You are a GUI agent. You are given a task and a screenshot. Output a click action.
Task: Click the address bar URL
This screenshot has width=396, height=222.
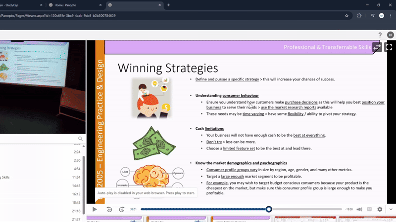point(58,16)
